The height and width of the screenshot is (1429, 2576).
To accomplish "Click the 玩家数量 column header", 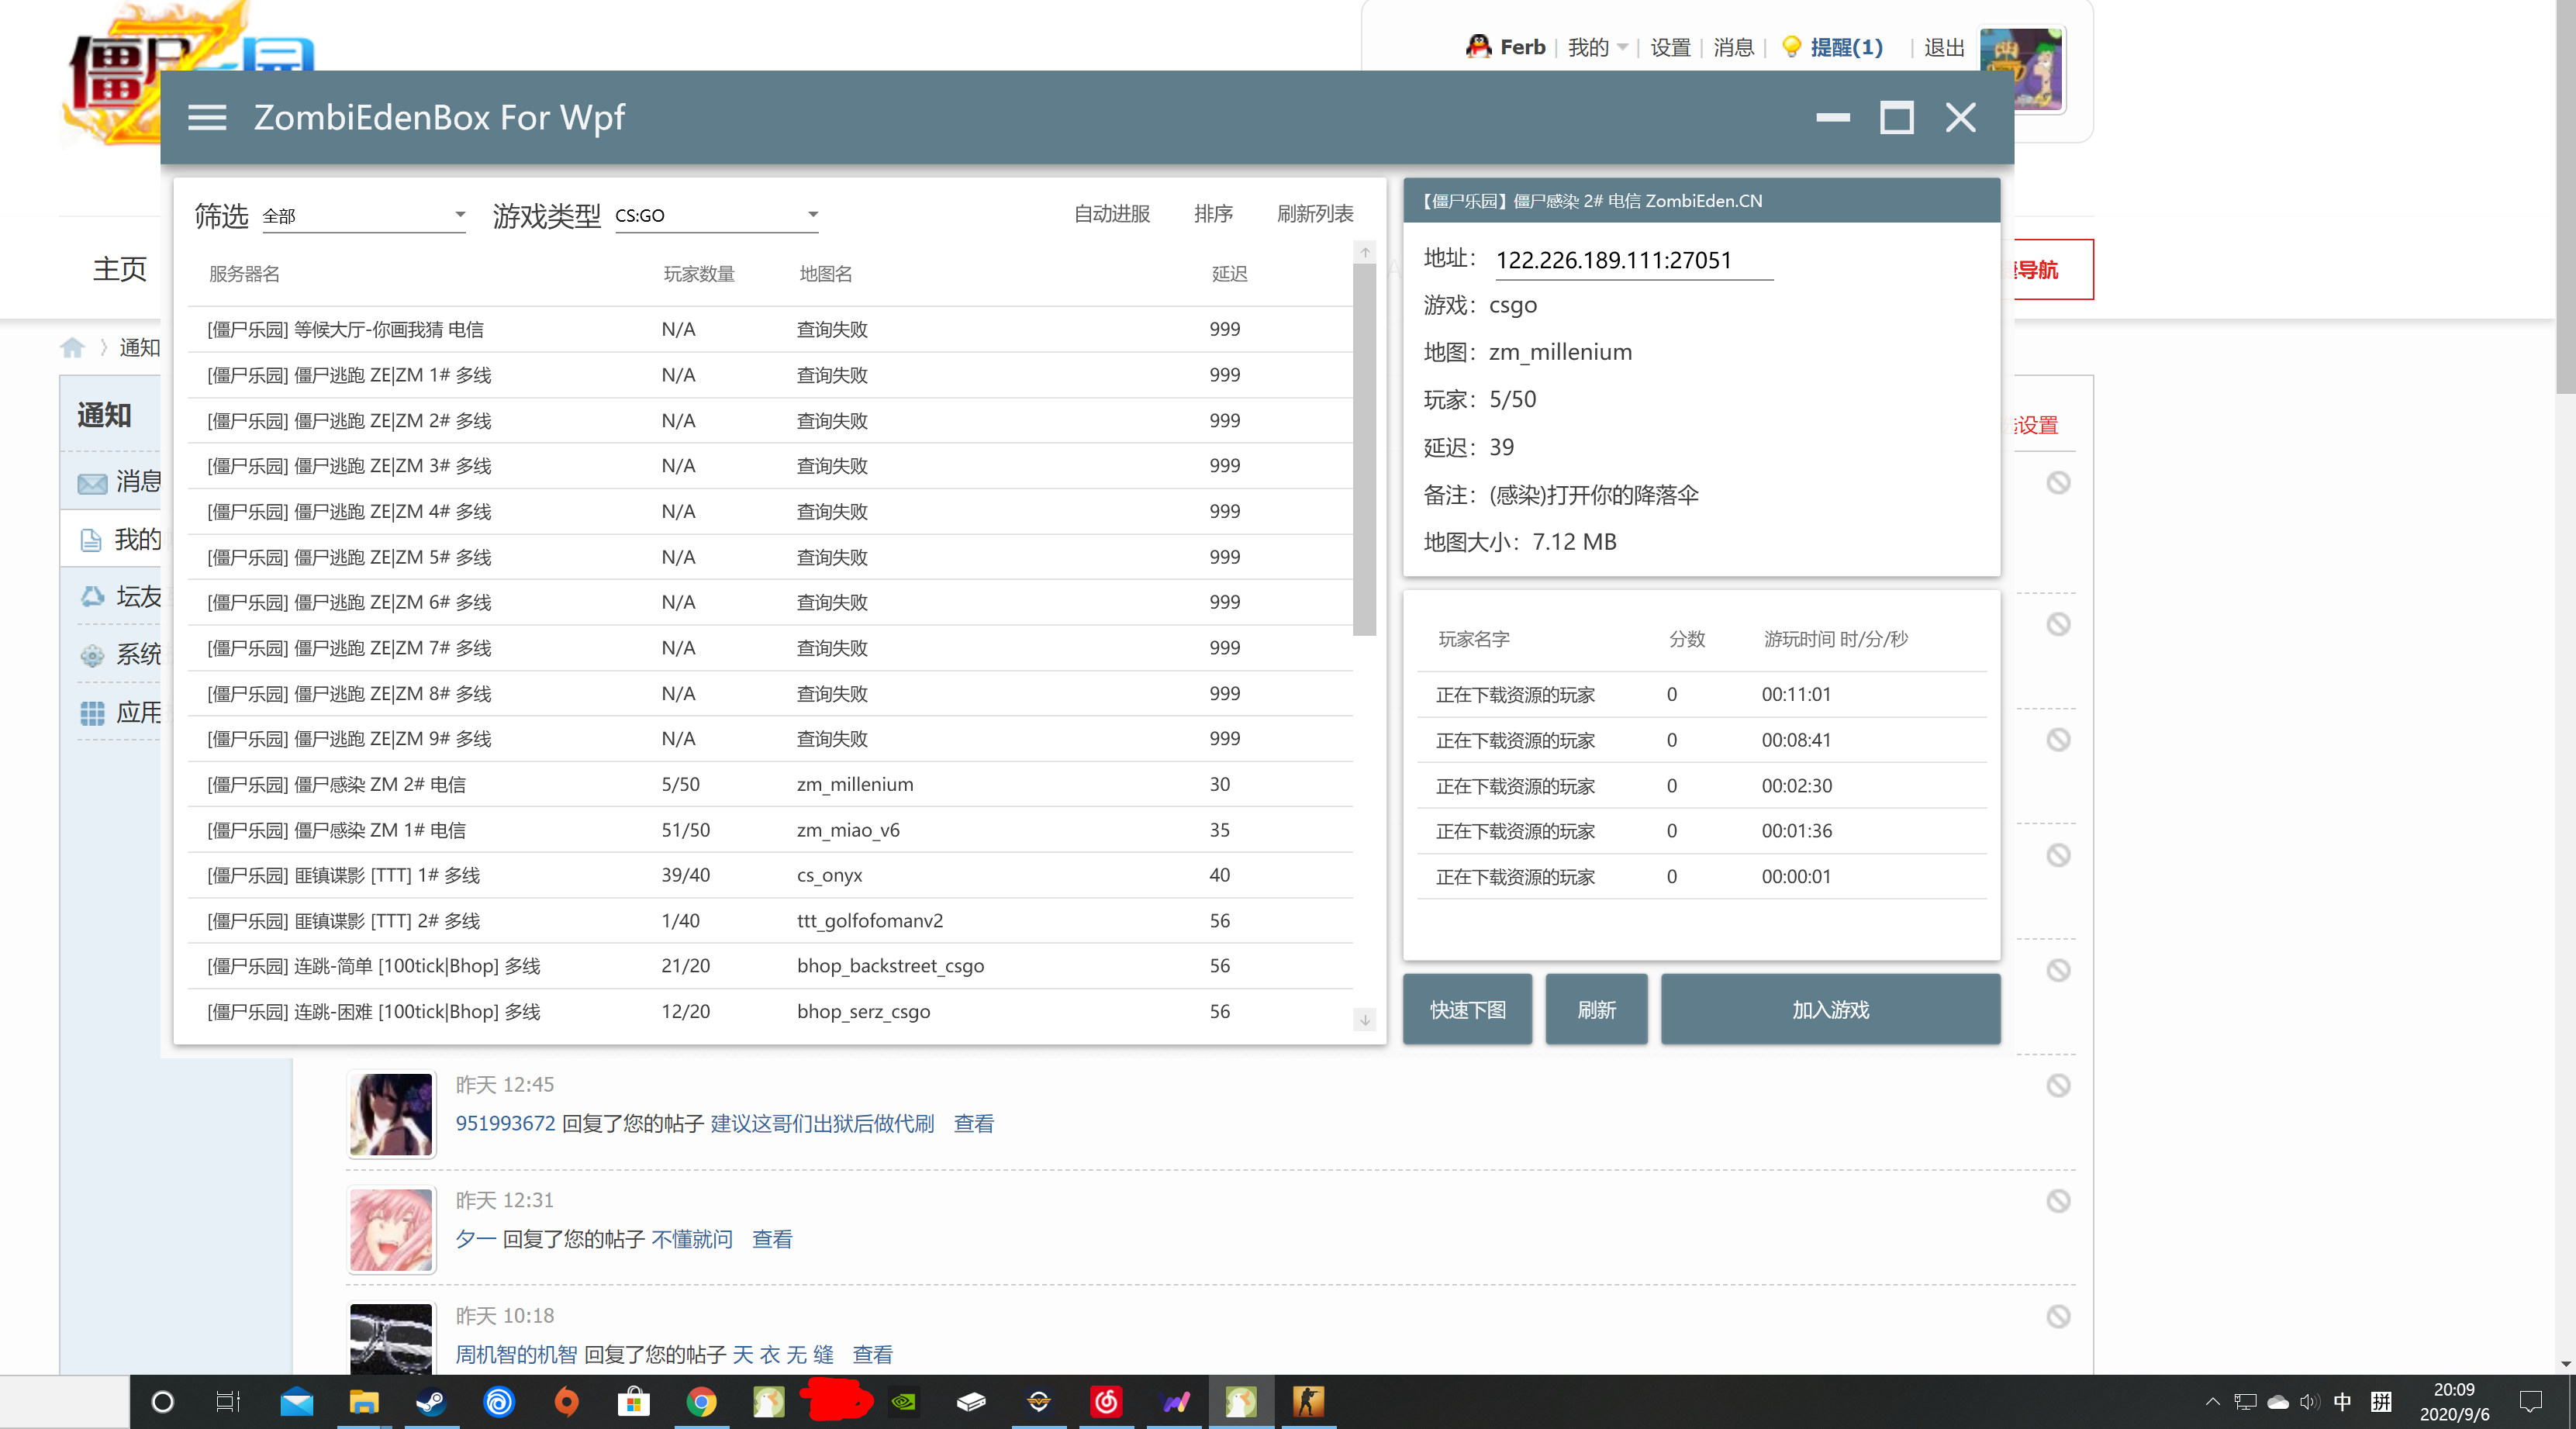I will pyautogui.click(x=698, y=274).
